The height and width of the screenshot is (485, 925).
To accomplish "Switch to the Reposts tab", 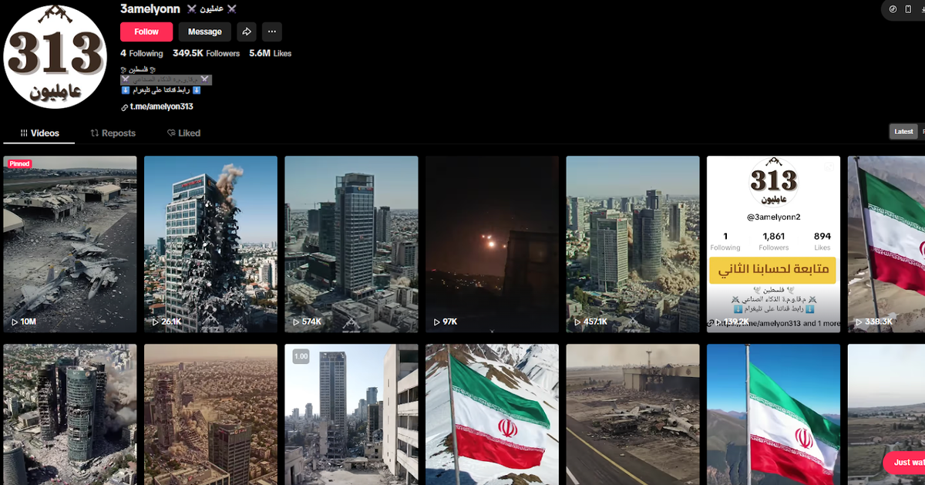I will point(113,133).
